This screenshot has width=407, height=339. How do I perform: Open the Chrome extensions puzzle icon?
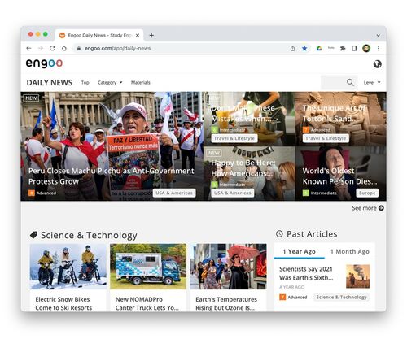(343, 48)
